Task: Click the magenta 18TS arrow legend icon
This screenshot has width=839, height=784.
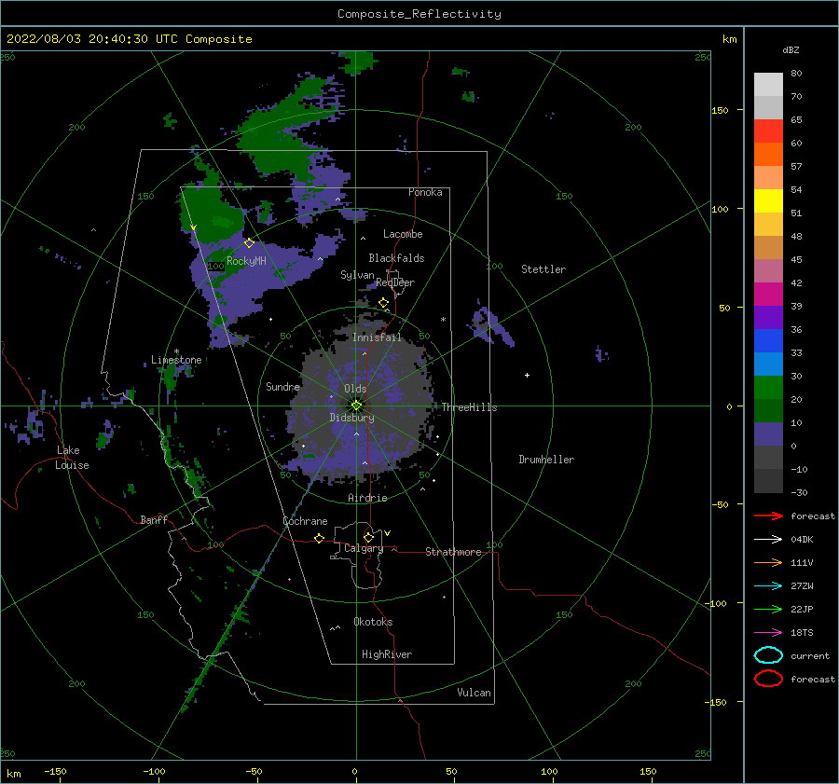Action: point(768,633)
